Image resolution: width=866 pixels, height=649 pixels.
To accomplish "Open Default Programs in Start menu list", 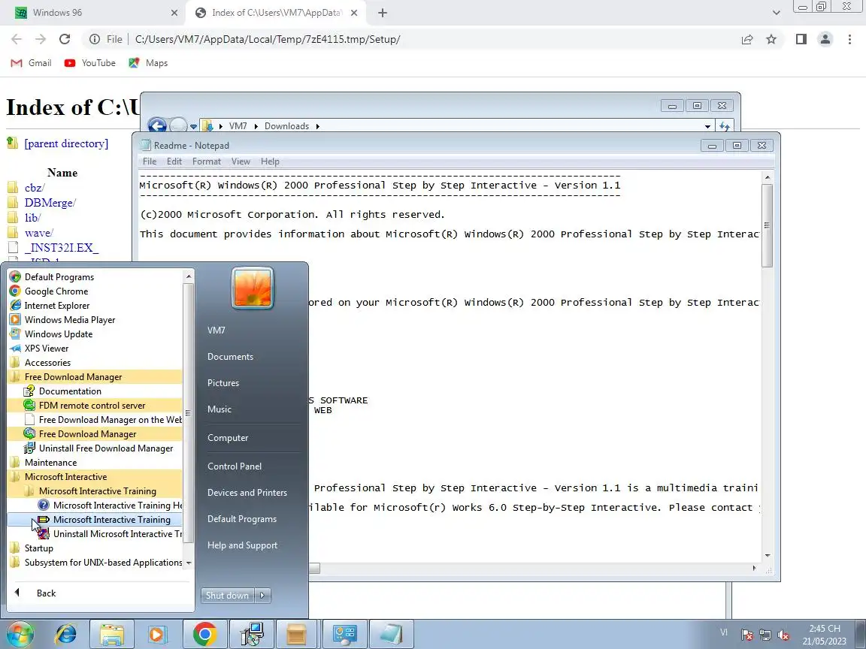I will 95,277.
